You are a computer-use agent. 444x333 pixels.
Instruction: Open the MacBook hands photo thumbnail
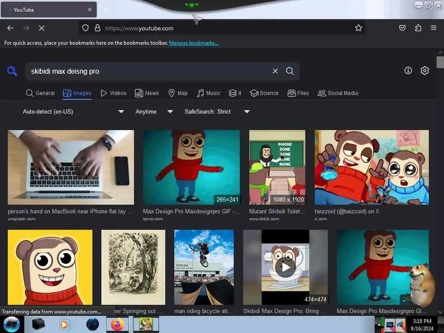pos(71,167)
